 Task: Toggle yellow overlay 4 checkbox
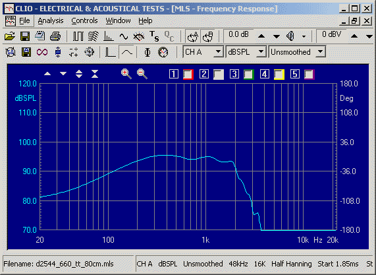click(279, 75)
